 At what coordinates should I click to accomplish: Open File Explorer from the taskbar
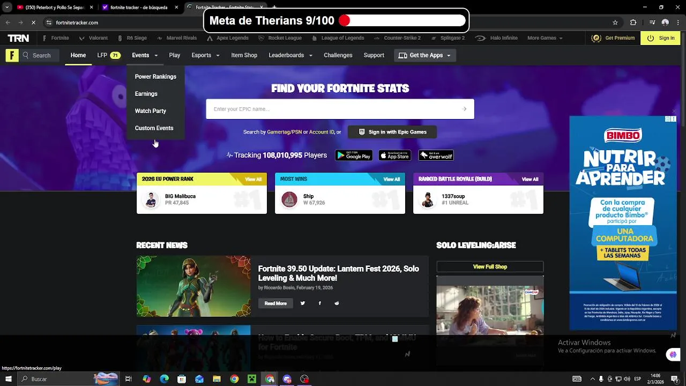click(x=217, y=379)
